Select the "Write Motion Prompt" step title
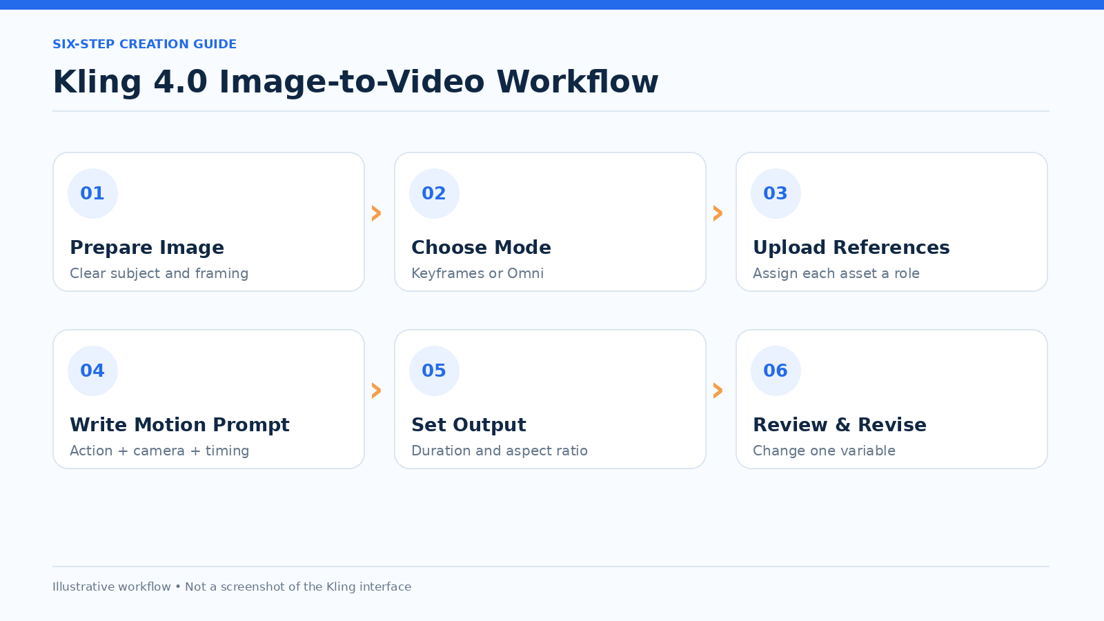1104x621 pixels. click(179, 425)
